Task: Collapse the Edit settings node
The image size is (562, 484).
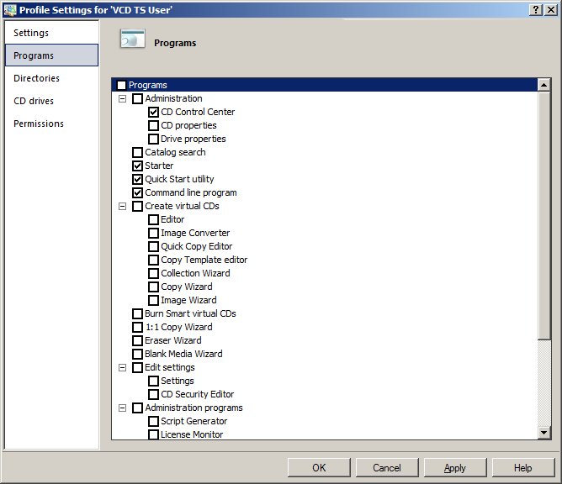Action: (122, 367)
